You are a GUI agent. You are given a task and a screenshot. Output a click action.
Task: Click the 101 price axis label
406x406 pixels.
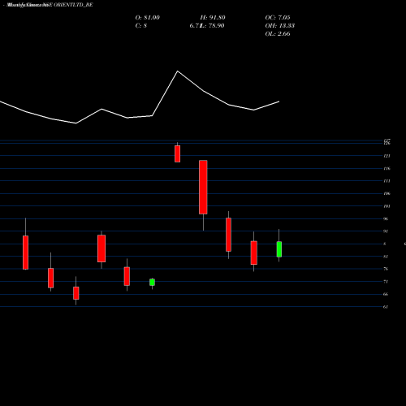pos(387,206)
